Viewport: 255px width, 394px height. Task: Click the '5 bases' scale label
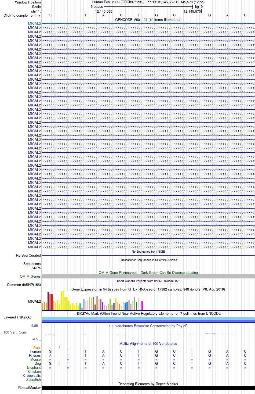click(97, 6)
